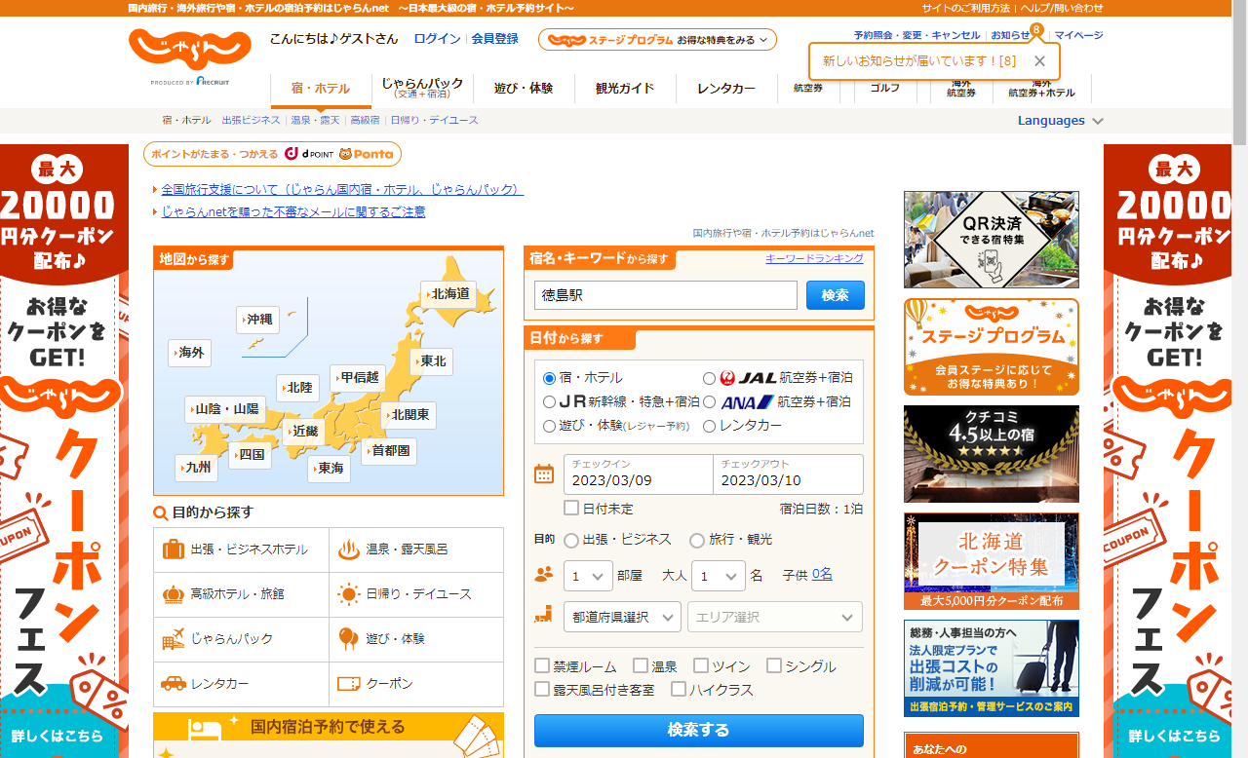The height and width of the screenshot is (758, 1248).
Task: Select JR新幹線・特急+宿泊 radio option
Action: 549,401
